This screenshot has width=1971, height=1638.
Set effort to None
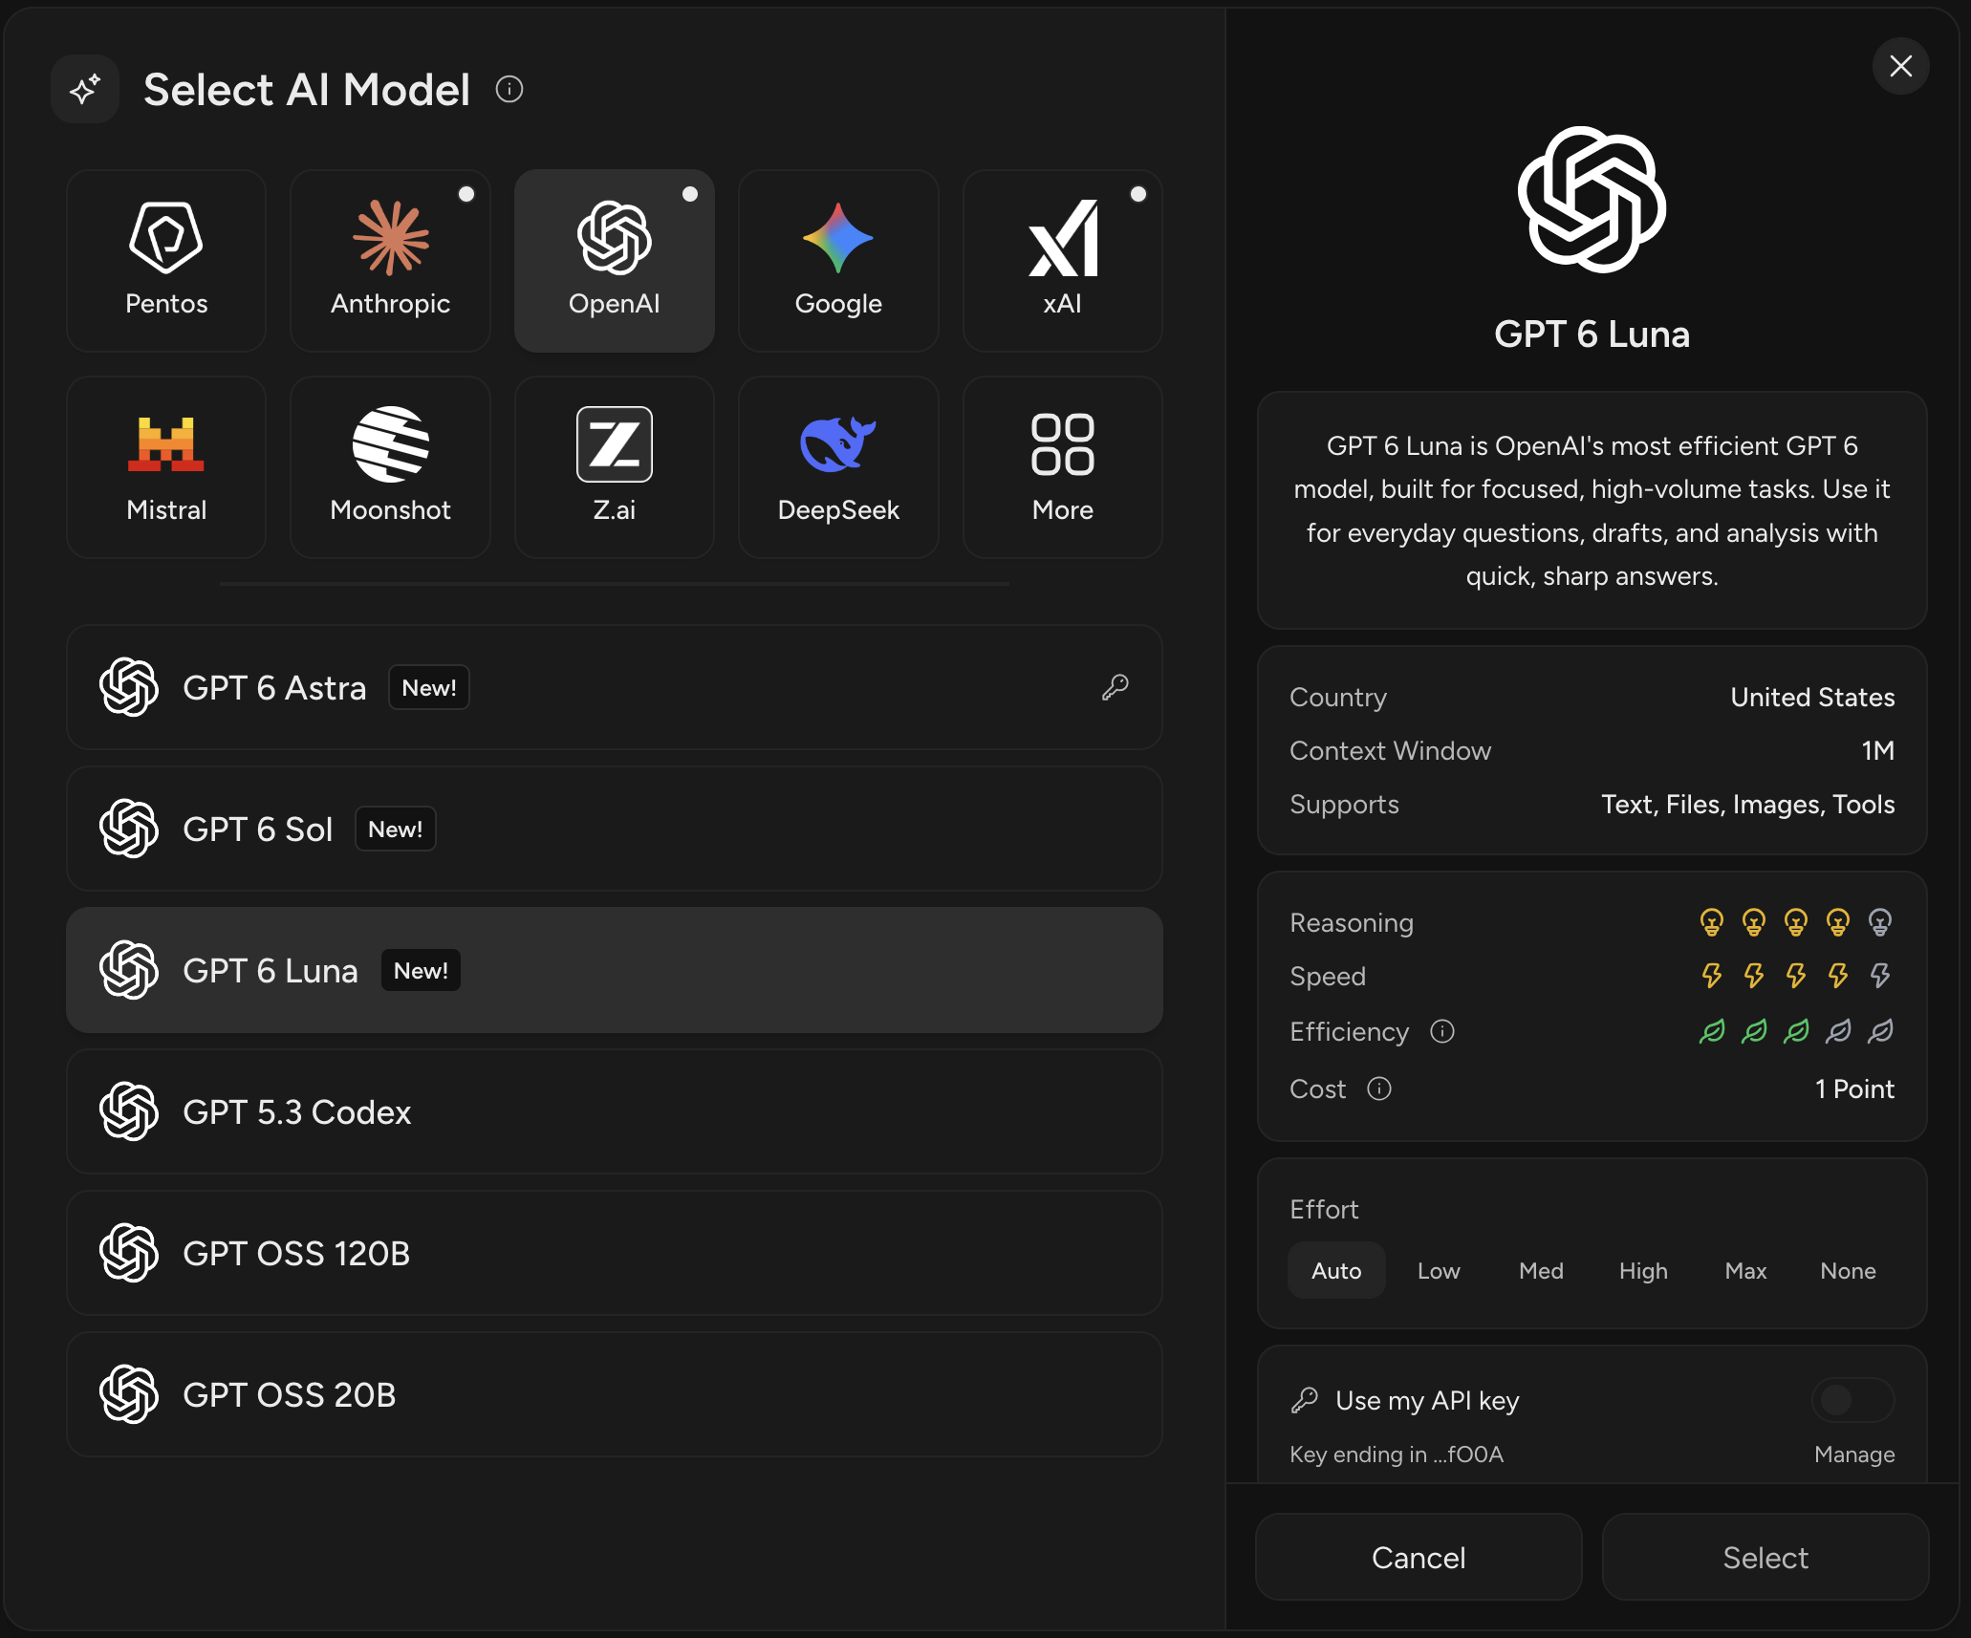tap(1848, 1270)
